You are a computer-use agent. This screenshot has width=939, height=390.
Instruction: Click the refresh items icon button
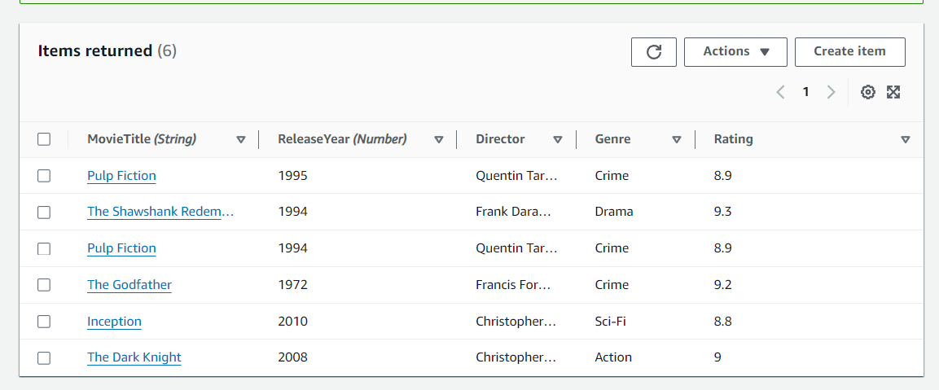(653, 52)
